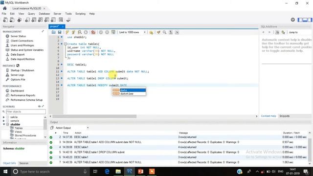Go to Workbench home screen
This screenshot has width=313, height=176.
click(5, 8)
